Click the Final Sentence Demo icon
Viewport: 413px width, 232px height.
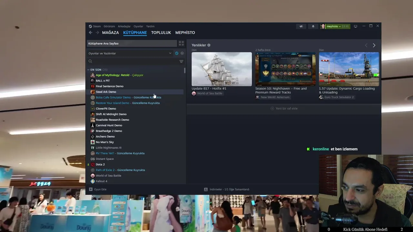[93, 86]
